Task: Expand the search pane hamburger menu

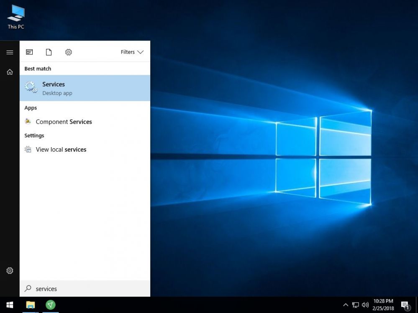Action: tap(10, 52)
